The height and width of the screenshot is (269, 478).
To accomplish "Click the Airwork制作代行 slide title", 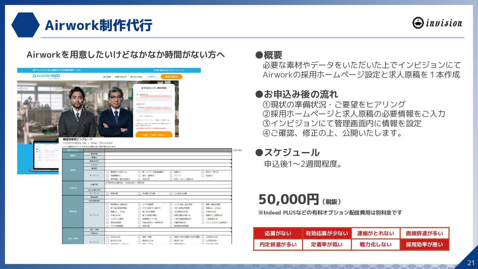I will pyautogui.click(x=98, y=25).
